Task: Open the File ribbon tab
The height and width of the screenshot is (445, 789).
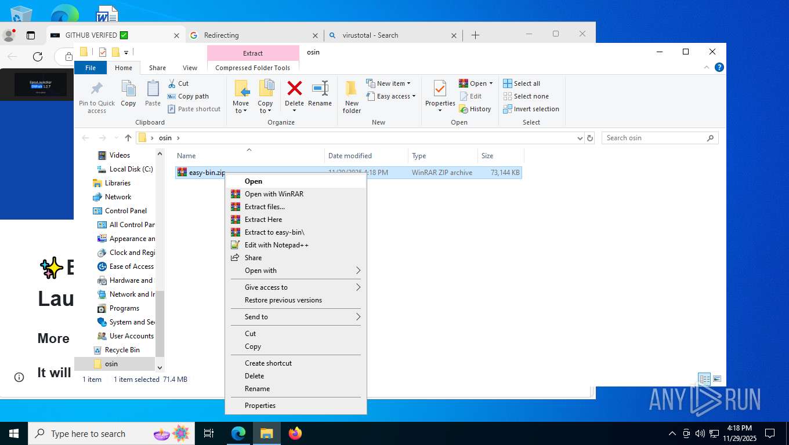Action: (91, 68)
